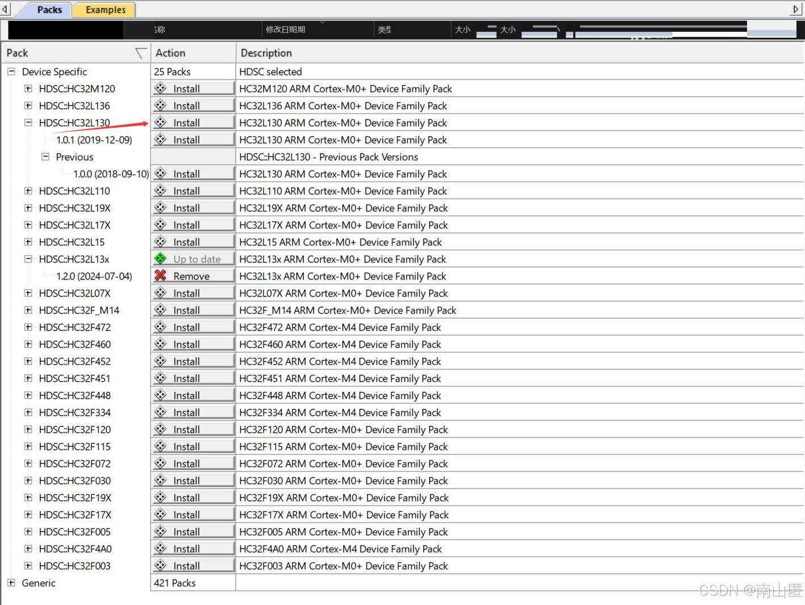Click the install icon for HDSC::HC32L110
Image resolution: width=805 pixels, height=605 pixels.
click(x=161, y=191)
